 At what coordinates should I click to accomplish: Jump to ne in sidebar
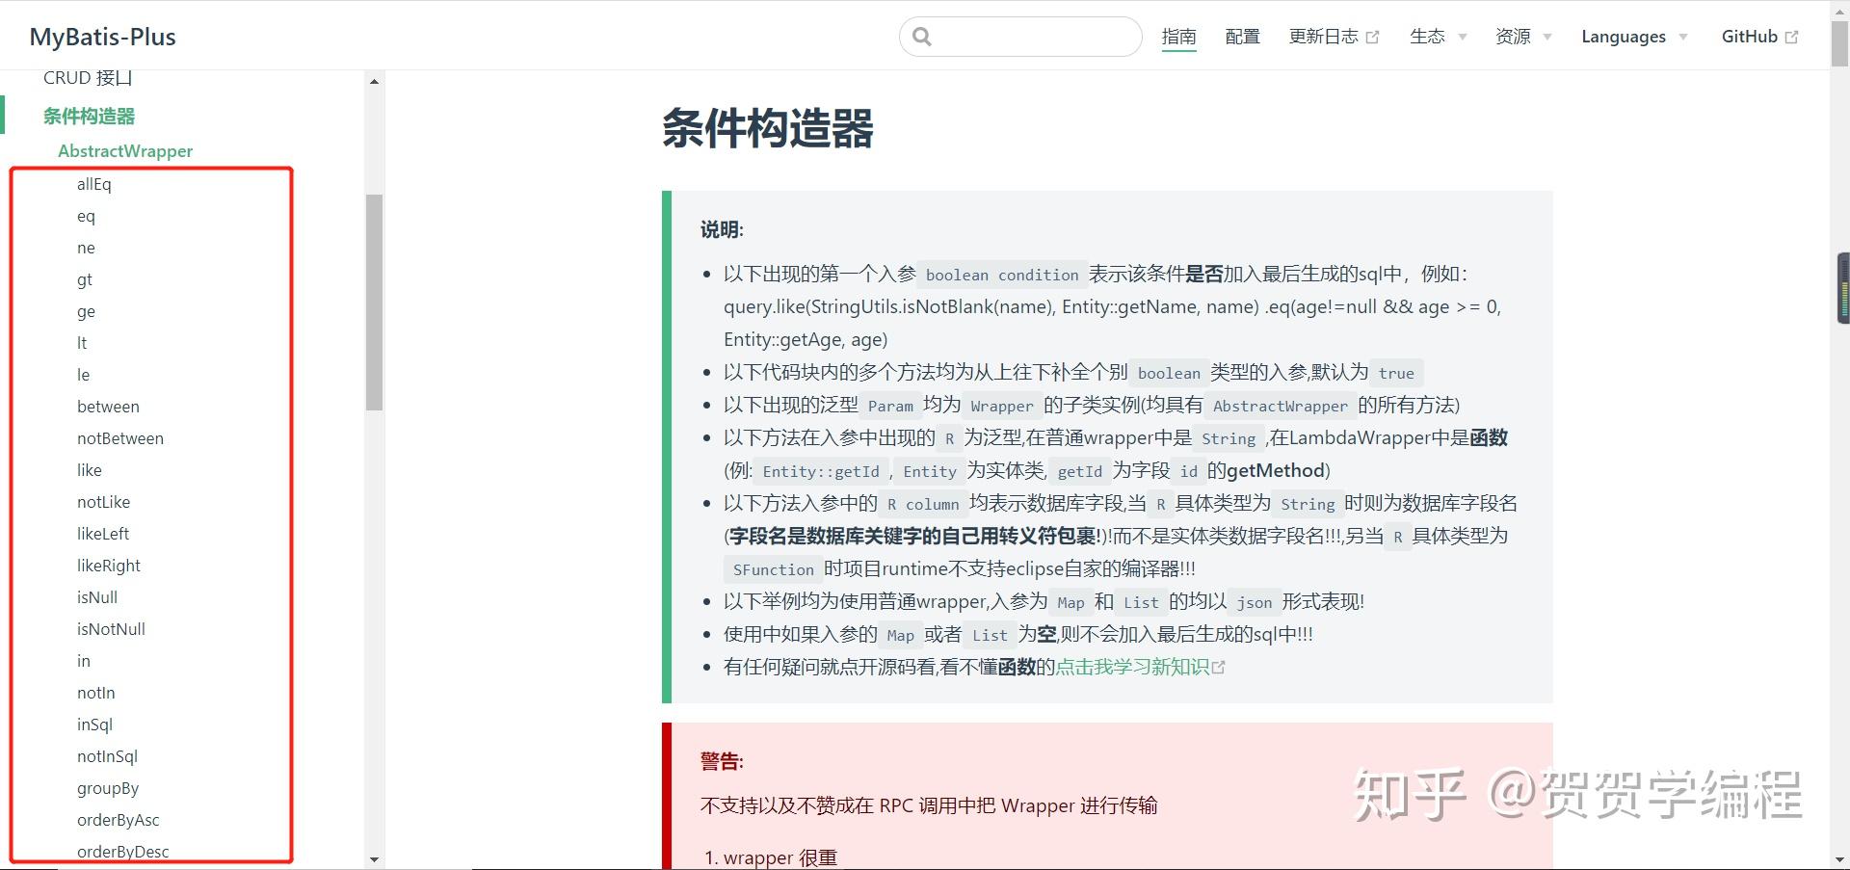[86, 248]
